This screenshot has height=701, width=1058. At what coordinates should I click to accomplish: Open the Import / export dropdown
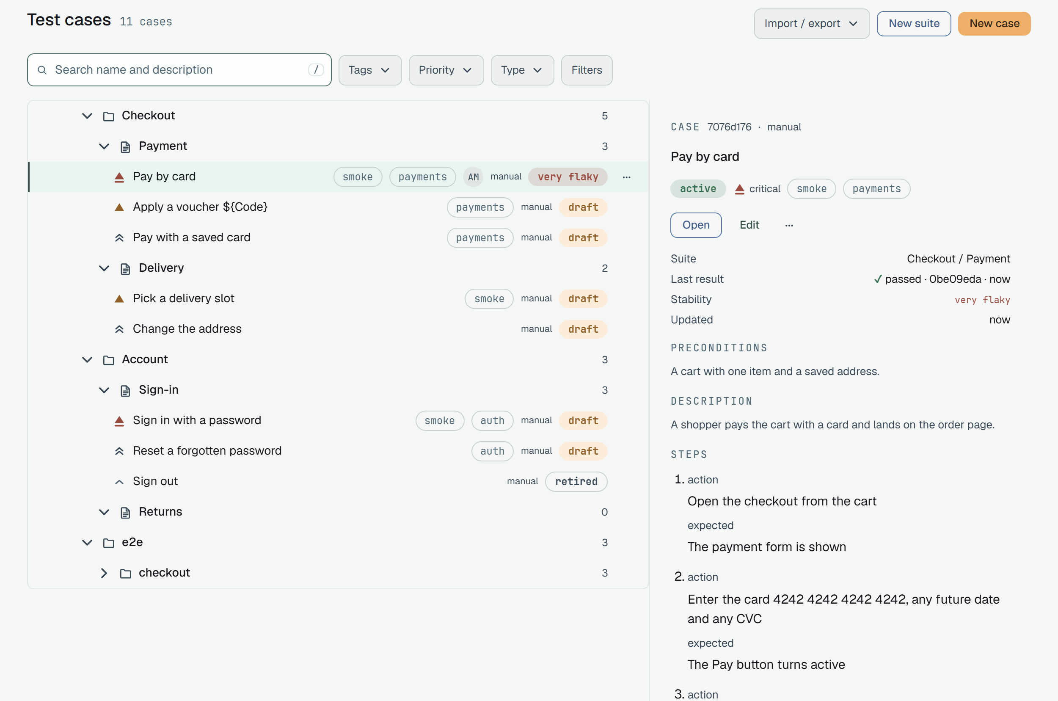812,24
